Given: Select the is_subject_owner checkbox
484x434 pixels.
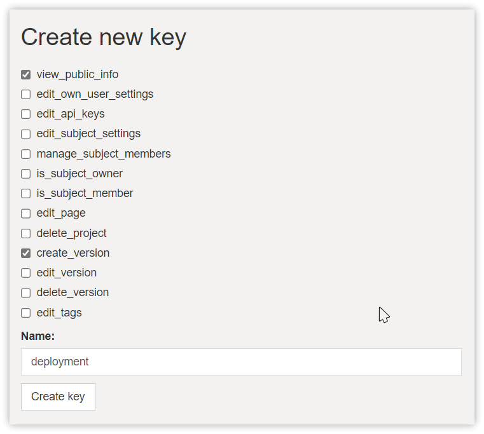Looking at the screenshot, I should point(26,174).
